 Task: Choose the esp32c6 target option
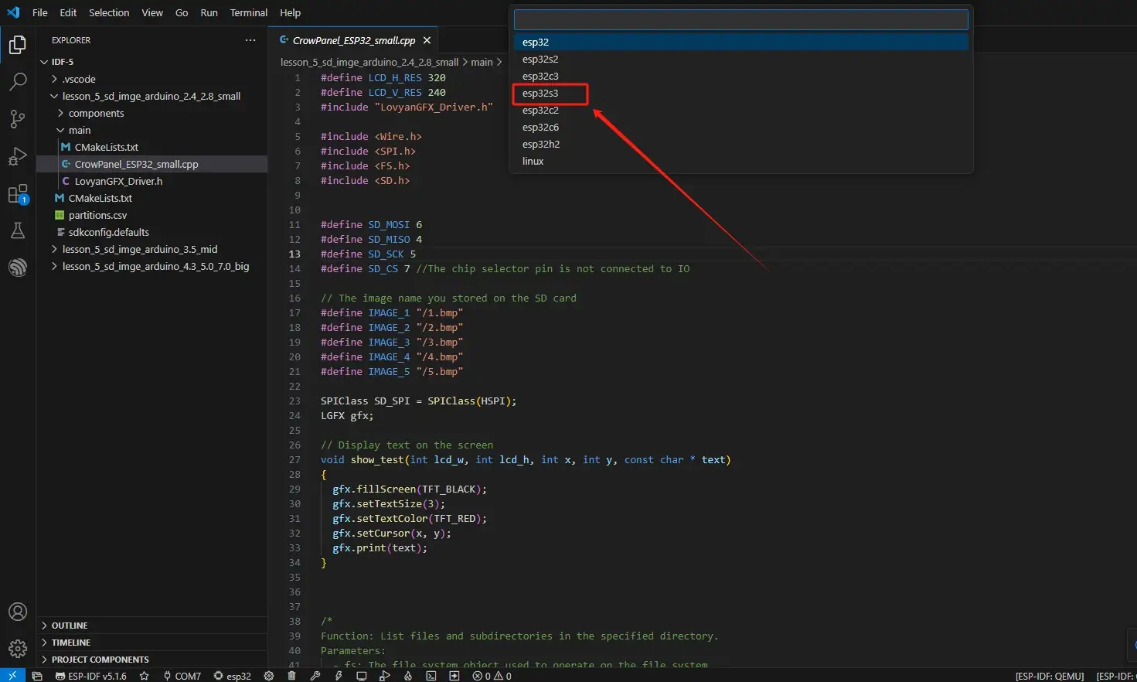coord(540,128)
